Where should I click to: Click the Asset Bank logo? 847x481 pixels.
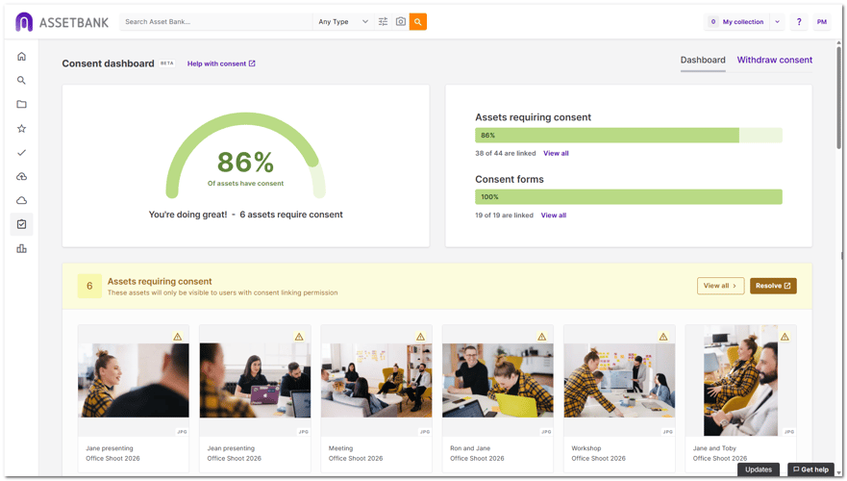tap(62, 22)
